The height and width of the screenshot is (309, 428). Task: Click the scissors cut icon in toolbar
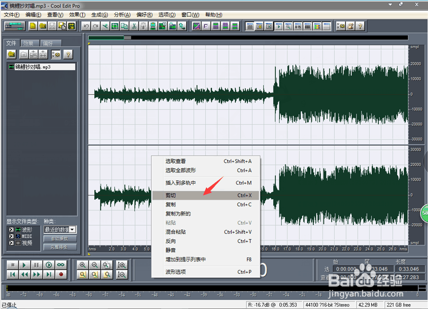(134, 26)
